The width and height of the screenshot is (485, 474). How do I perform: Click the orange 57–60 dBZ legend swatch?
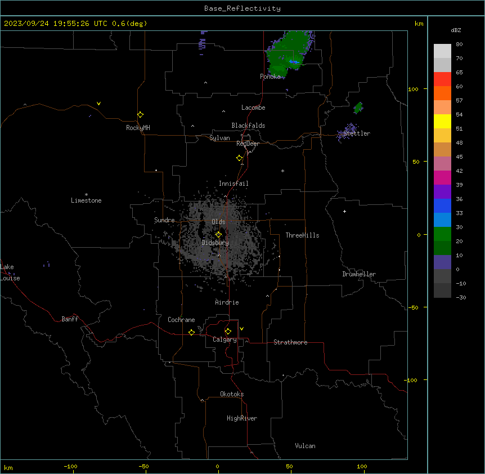[x=442, y=93]
